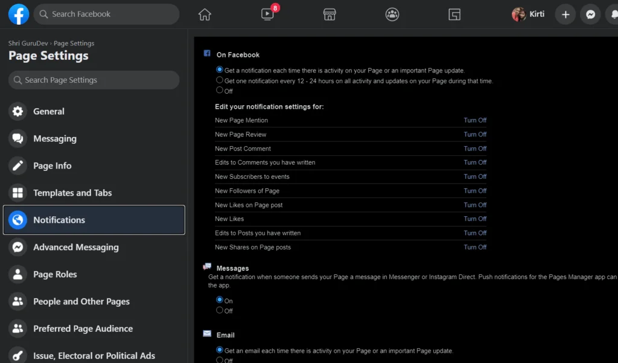Image resolution: width=618 pixels, height=363 pixels.
Task: Open the Marketplace storefront icon
Action: pyautogui.click(x=330, y=14)
